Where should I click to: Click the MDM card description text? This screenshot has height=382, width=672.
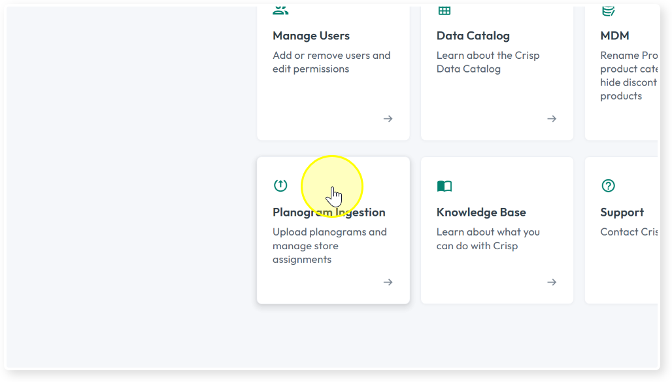[629, 75]
